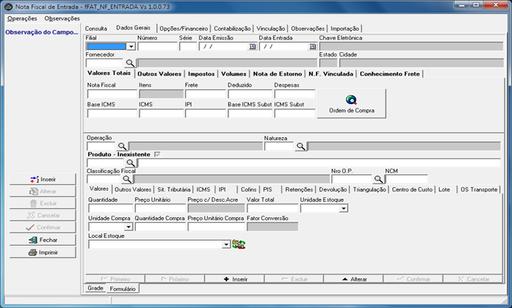Click the Frete value field

click(x=206, y=94)
